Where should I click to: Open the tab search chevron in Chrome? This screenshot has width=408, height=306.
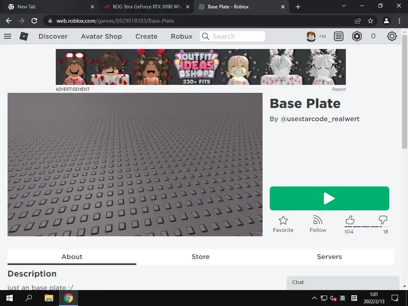click(x=344, y=6)
